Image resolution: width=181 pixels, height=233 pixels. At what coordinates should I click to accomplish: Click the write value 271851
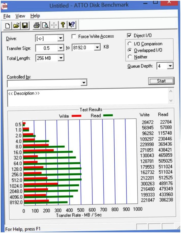[x=147, y=150]
